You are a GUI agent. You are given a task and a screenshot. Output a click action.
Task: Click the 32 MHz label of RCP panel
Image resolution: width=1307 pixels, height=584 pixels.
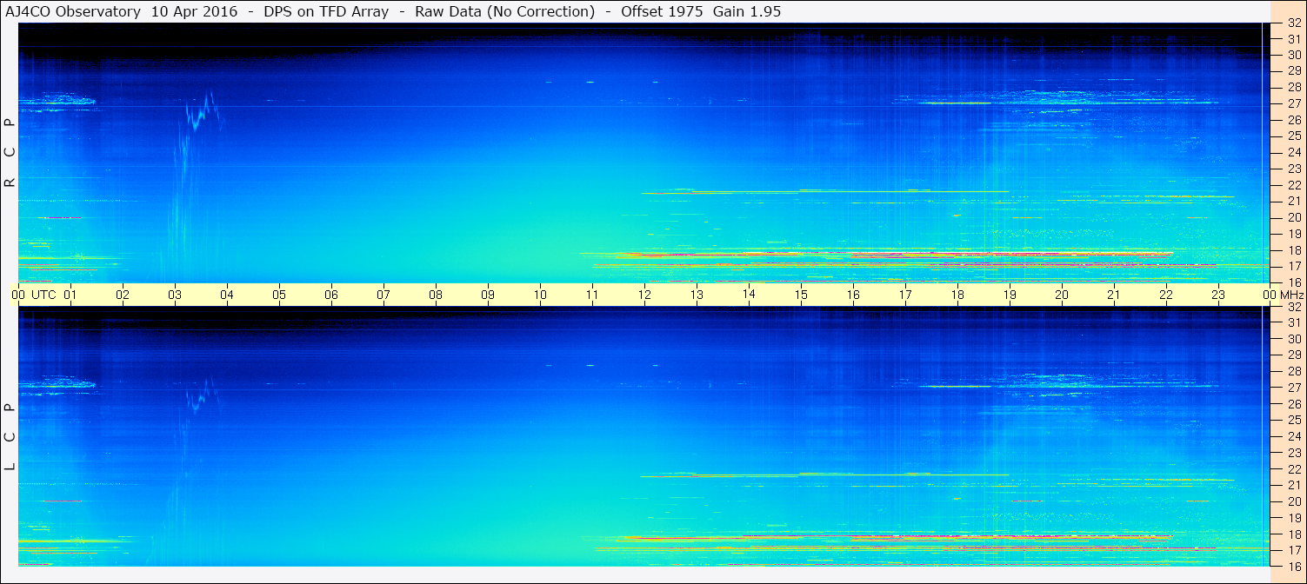point(1293,23)
